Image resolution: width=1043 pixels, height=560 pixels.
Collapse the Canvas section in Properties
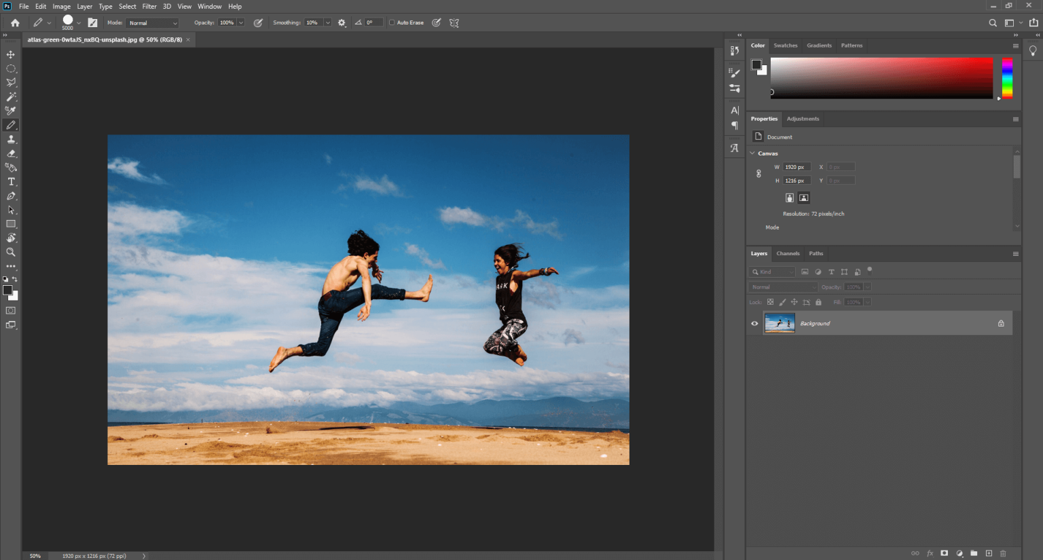tap(752, 153)
